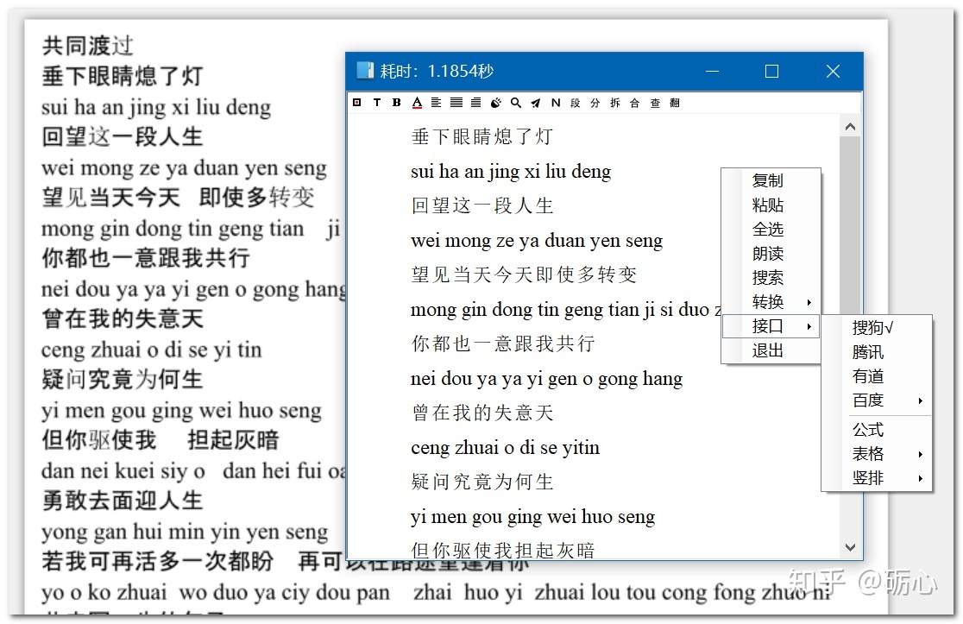Click the 分 split toolbar button
This screenshot has width=963, height=624.
tap(595, 103)
